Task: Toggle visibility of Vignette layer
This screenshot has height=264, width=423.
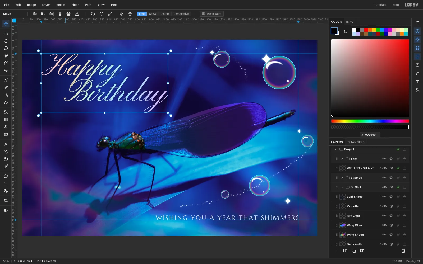Action: pyautogui.click(x=391, y=206)
